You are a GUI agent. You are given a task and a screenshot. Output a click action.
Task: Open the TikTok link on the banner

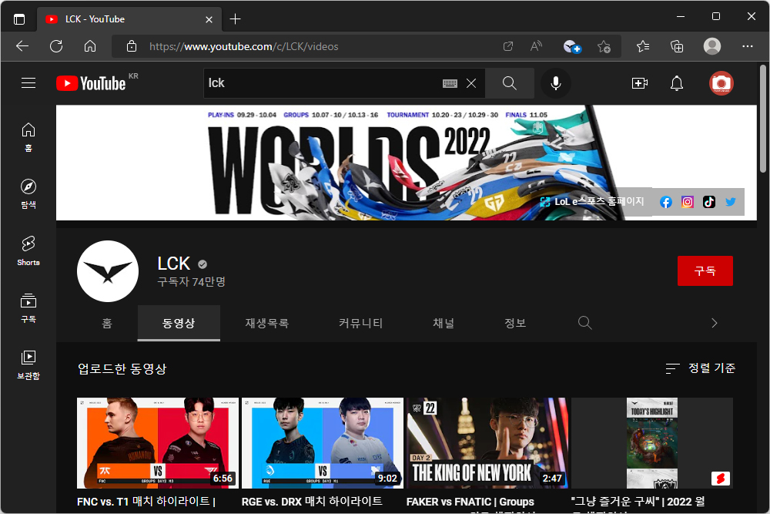click(709, 202)
